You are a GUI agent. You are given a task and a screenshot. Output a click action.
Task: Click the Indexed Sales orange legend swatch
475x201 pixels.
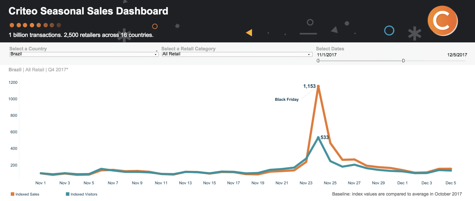coord(13,194)
